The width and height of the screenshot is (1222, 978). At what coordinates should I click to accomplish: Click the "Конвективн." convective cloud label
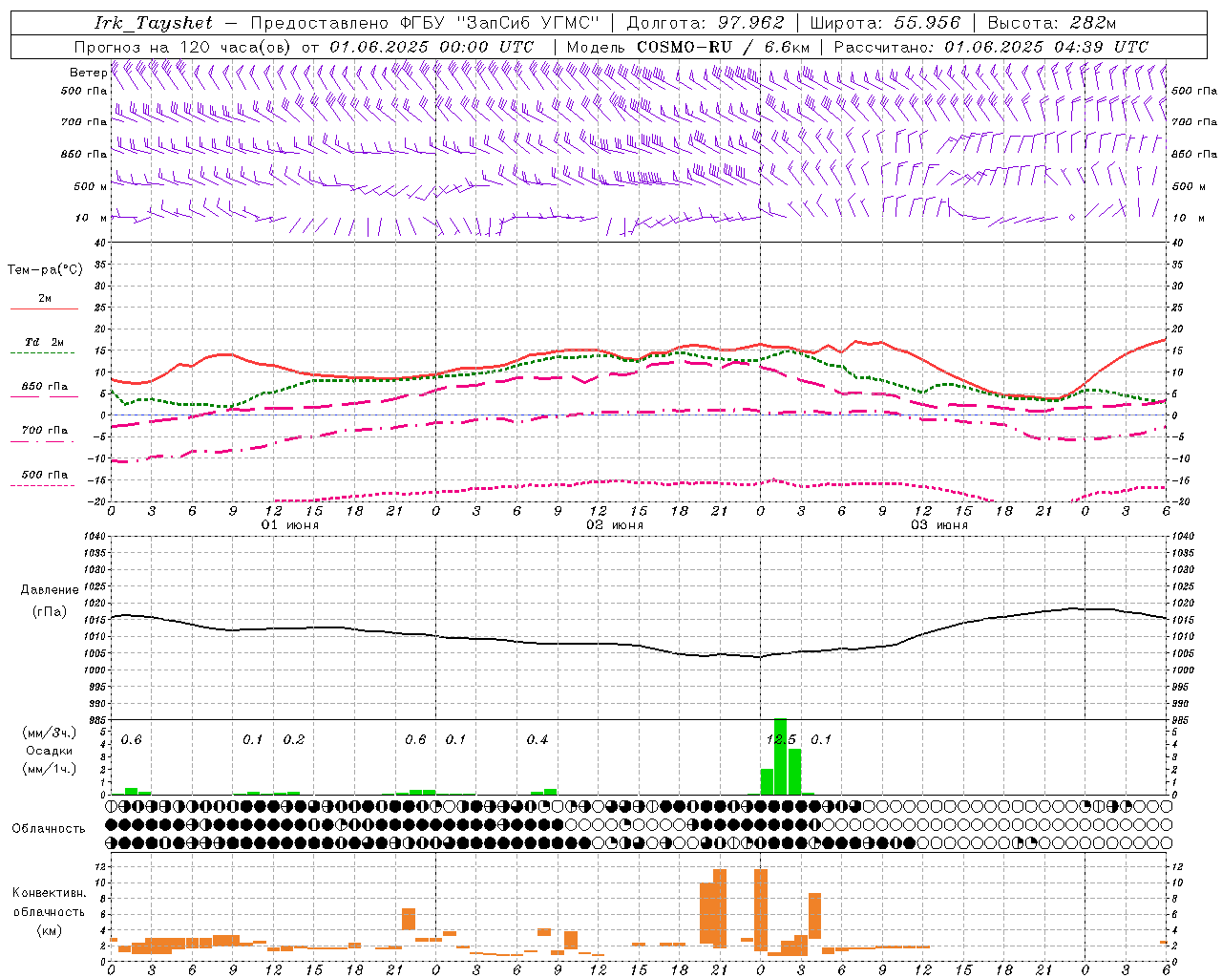pyautogui.click(x=50, y=893)
